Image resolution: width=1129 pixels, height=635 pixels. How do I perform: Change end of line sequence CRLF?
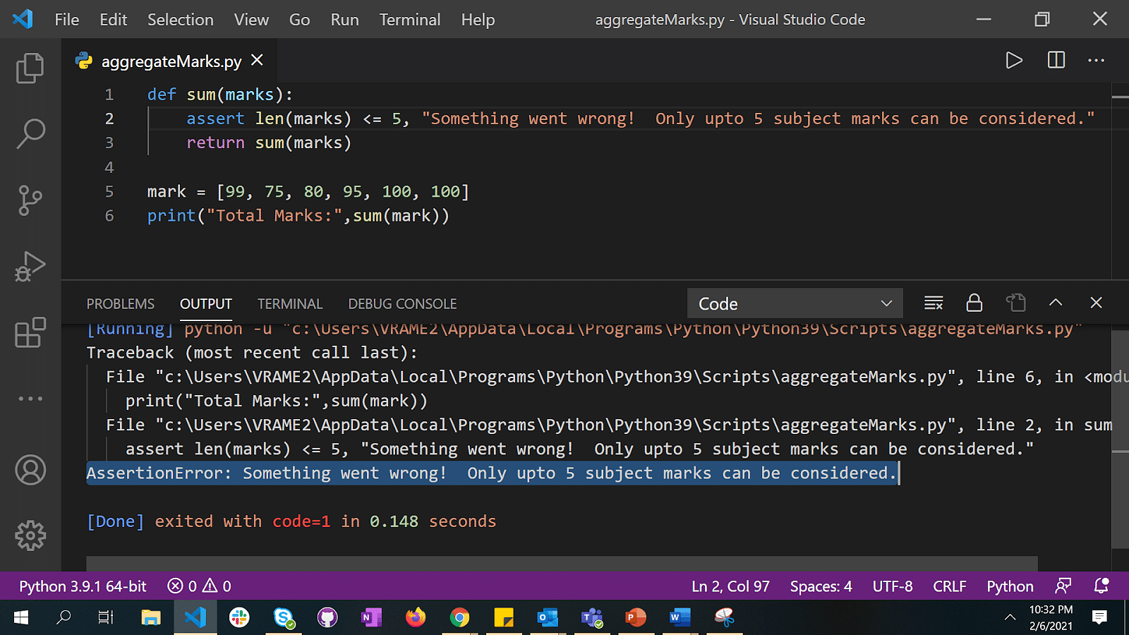[x=949, y=586]
